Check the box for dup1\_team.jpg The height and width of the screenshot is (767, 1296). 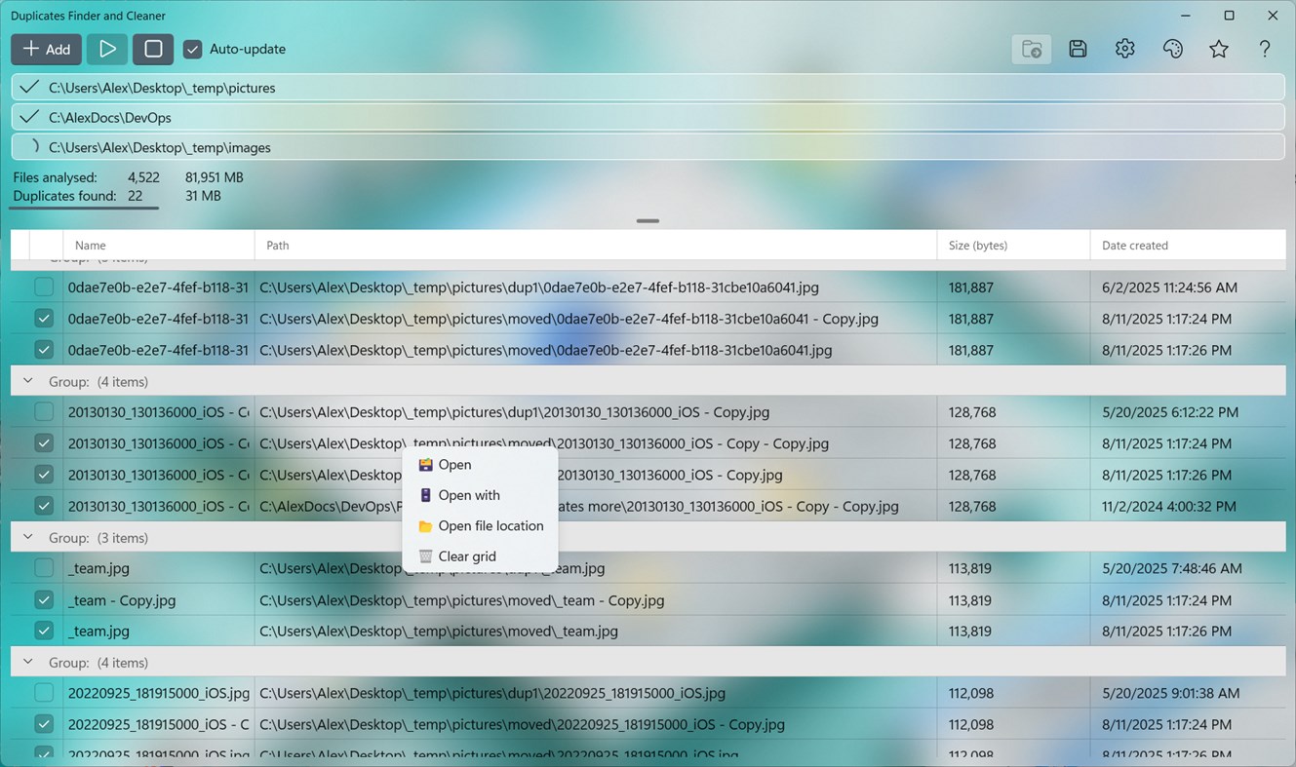pos(43,568)
